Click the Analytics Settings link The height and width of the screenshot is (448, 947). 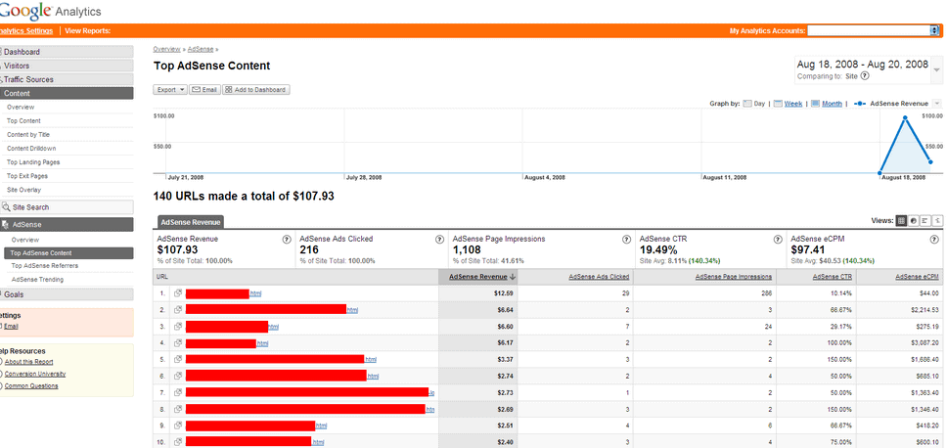(x=26, y=30)
